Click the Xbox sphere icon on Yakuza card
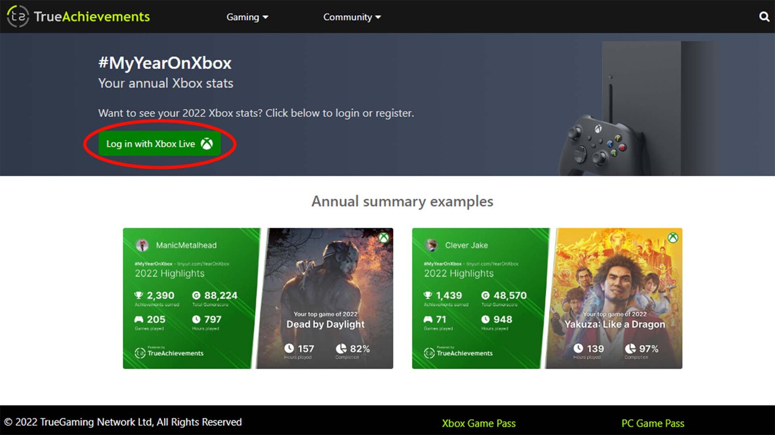 673,238
